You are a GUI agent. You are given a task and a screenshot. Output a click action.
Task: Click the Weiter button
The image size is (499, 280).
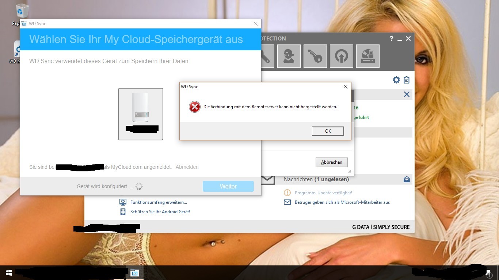(228, 186)
